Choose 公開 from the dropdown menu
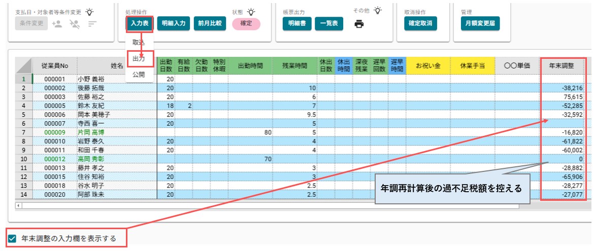Image resolution: width=594 pixels, height=251 pixels. pyautogui.click(x=139, y=74)
